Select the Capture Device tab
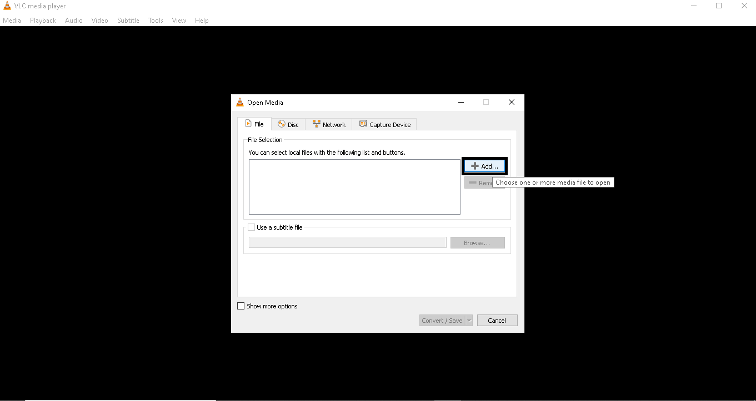Screen dimensions: 756x401 pos(385,125)
